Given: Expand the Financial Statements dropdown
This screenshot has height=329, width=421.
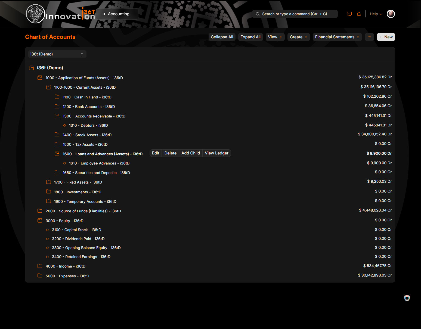Looking at the screenshot, I should click(337, 37).
